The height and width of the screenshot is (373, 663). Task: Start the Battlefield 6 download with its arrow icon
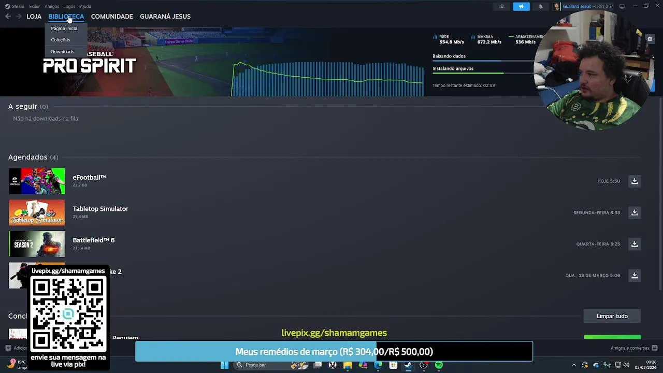(635, 244)
